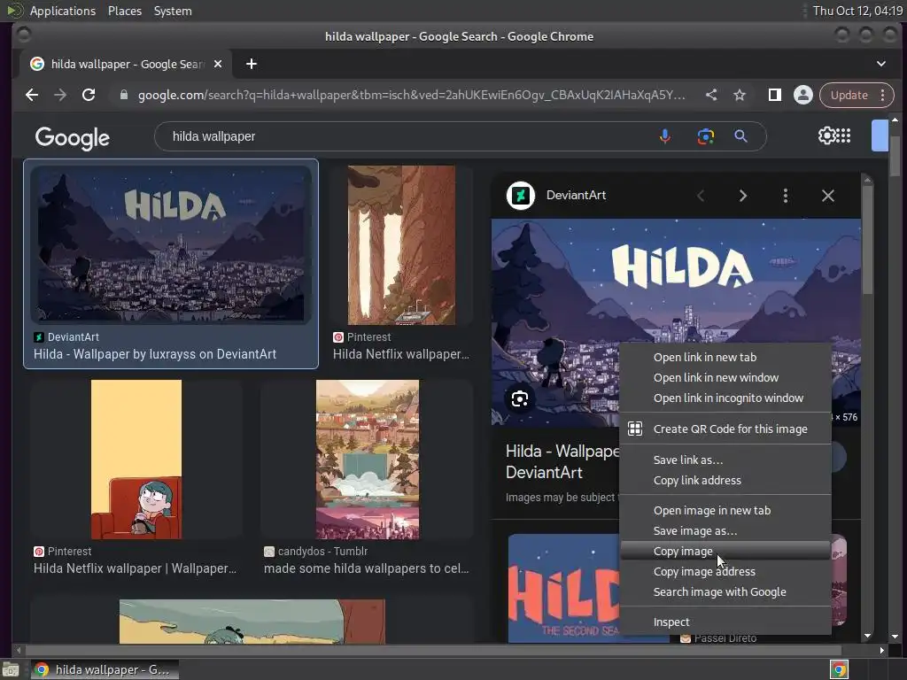Click Chrome icon in bottom-right tray

pyautogui.click(x=839, y=669)
